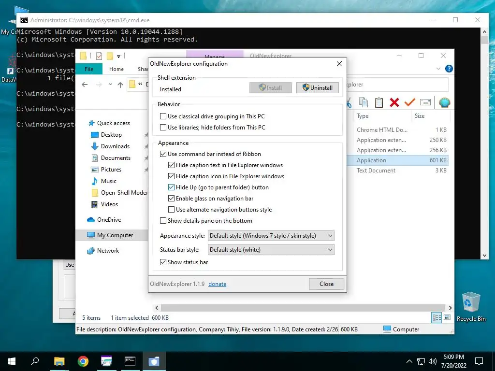Click the Up arrow navigation button
Screen dimensions: 495x371
pos(120,85)
